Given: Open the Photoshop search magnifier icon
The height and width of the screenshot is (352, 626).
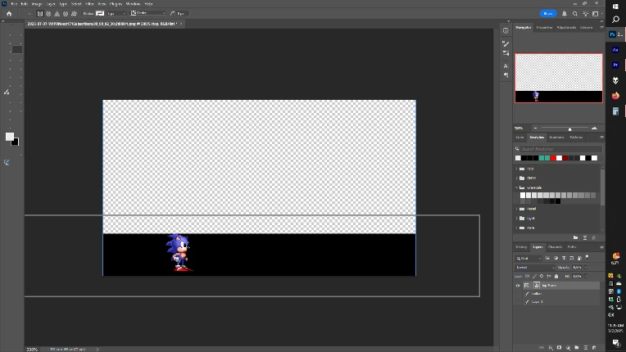Looking at the screenshot, I should 575,14.
